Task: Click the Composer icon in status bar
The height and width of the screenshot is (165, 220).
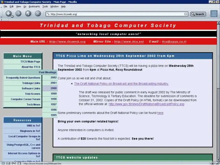Action: [x=14, y=164]
